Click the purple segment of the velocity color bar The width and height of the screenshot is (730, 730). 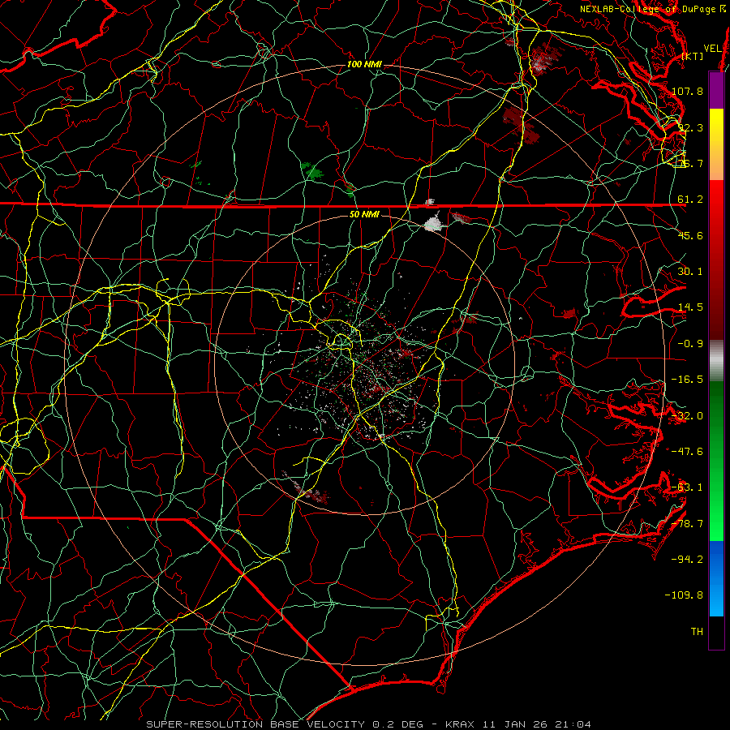pos(716,90)
